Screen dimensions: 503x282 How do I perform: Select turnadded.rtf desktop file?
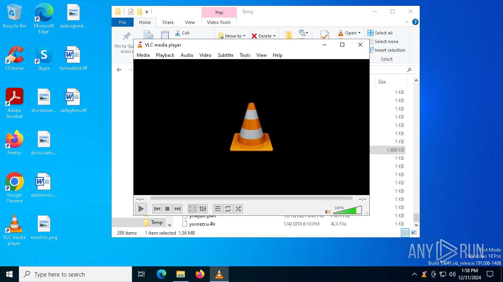73,58
